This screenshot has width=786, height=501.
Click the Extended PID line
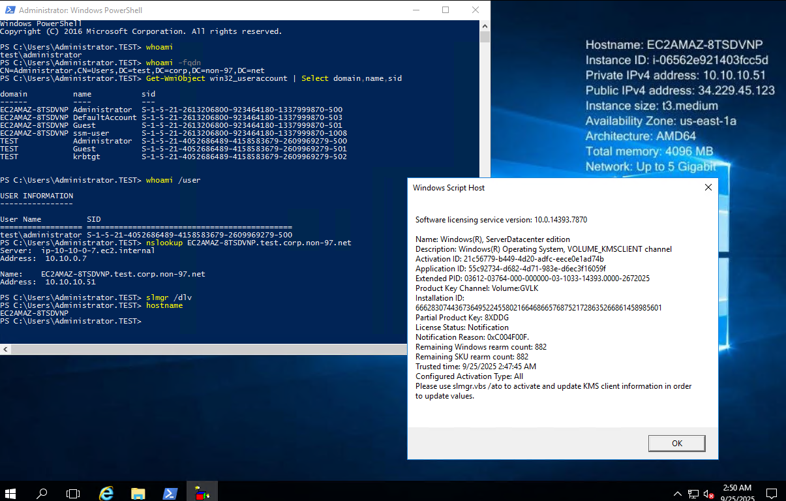[x=532, y=279]
